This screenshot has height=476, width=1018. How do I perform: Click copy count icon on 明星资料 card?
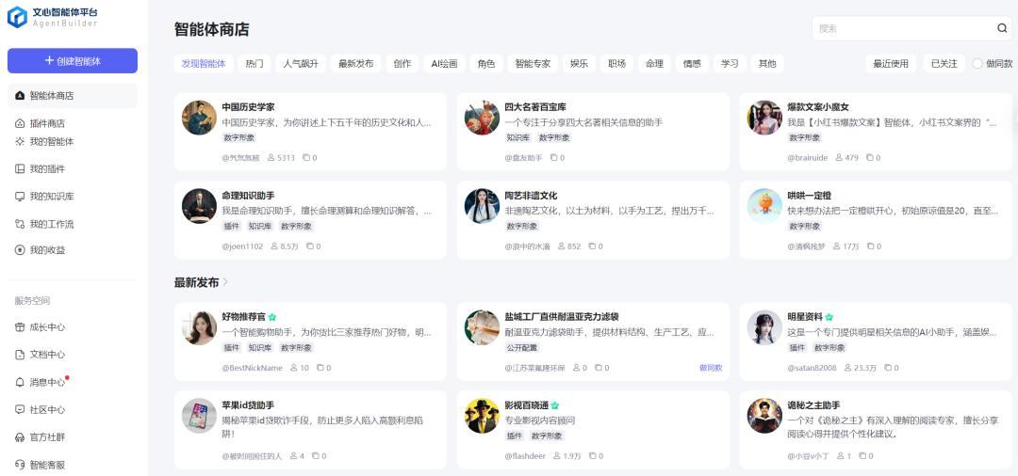(888, 368)
